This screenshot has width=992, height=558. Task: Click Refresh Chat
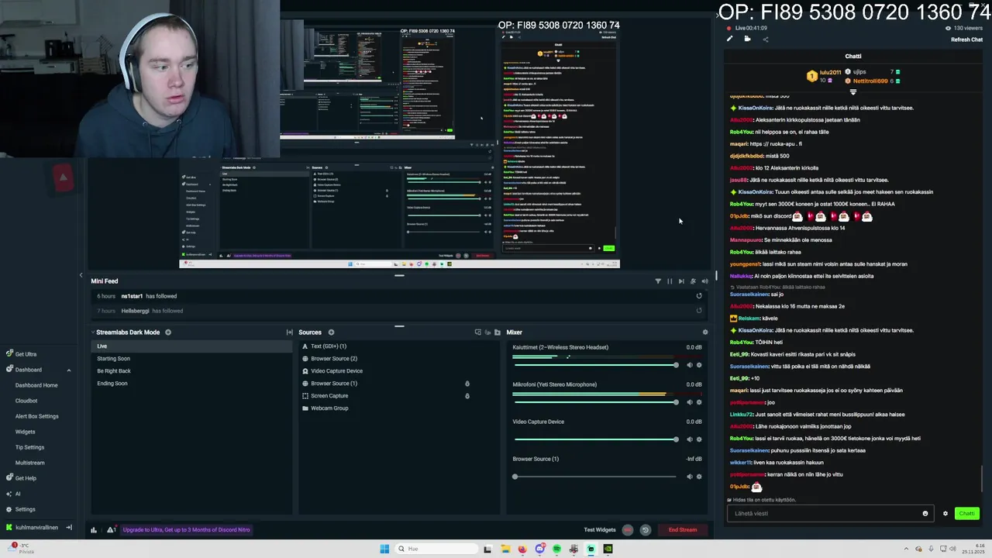(967, 40)
